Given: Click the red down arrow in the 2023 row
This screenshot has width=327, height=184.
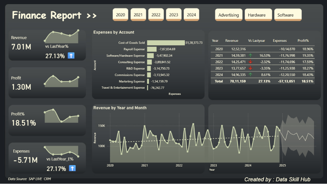Looking at the screenshot, I should (x=251, y=68).
